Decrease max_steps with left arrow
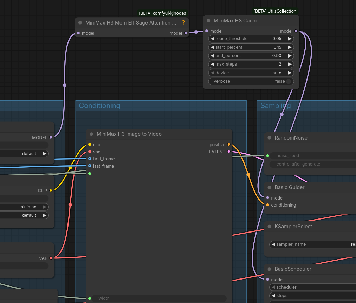 coord(212,64)
